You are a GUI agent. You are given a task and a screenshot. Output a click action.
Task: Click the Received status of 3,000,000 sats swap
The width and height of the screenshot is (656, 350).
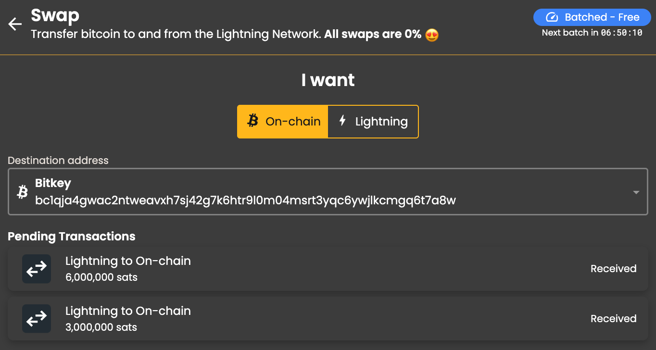[613, 319]
